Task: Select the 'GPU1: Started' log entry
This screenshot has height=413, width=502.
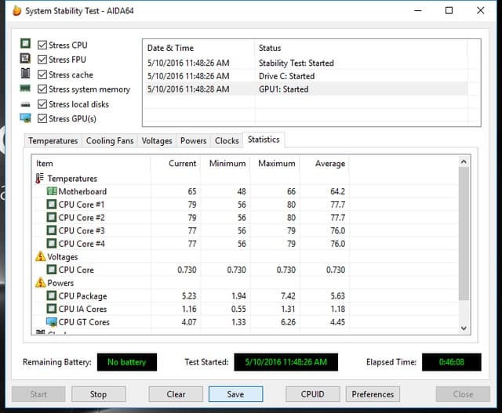Action: [x=306, y=89]
